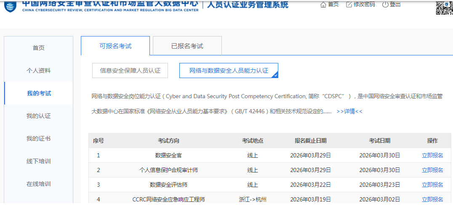Image resolution: width=453 pixels, height=209 pixels.
Task: Open 我的证书 in left sidebar
Action: (x=38, y=138)
